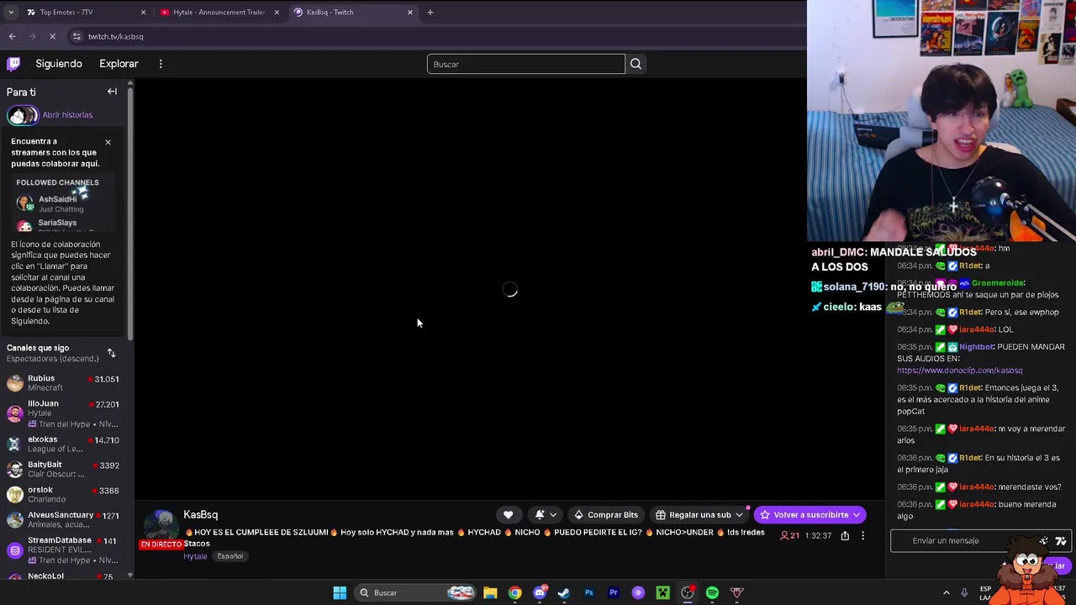This screenshot has height=605, width=1076.
Task: Click the microphone tray icon
Action: coord(964,592)
